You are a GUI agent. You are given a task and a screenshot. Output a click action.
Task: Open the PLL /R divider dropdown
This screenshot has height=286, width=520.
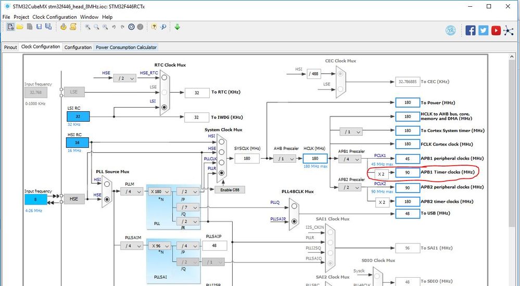coord(188,221)
